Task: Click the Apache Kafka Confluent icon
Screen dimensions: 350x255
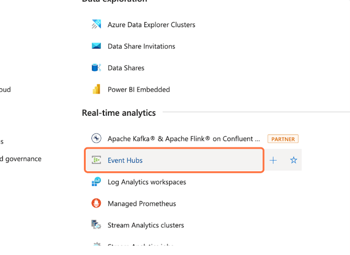Action: pyautogui.click(x=96, y=139)
